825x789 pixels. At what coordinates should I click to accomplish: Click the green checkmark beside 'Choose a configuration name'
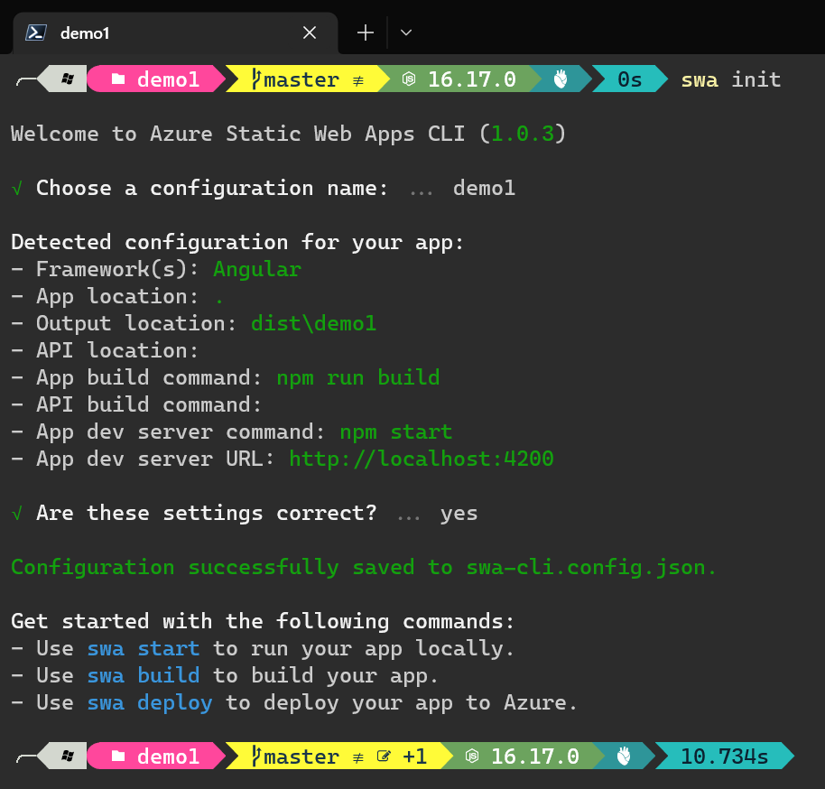17,189
